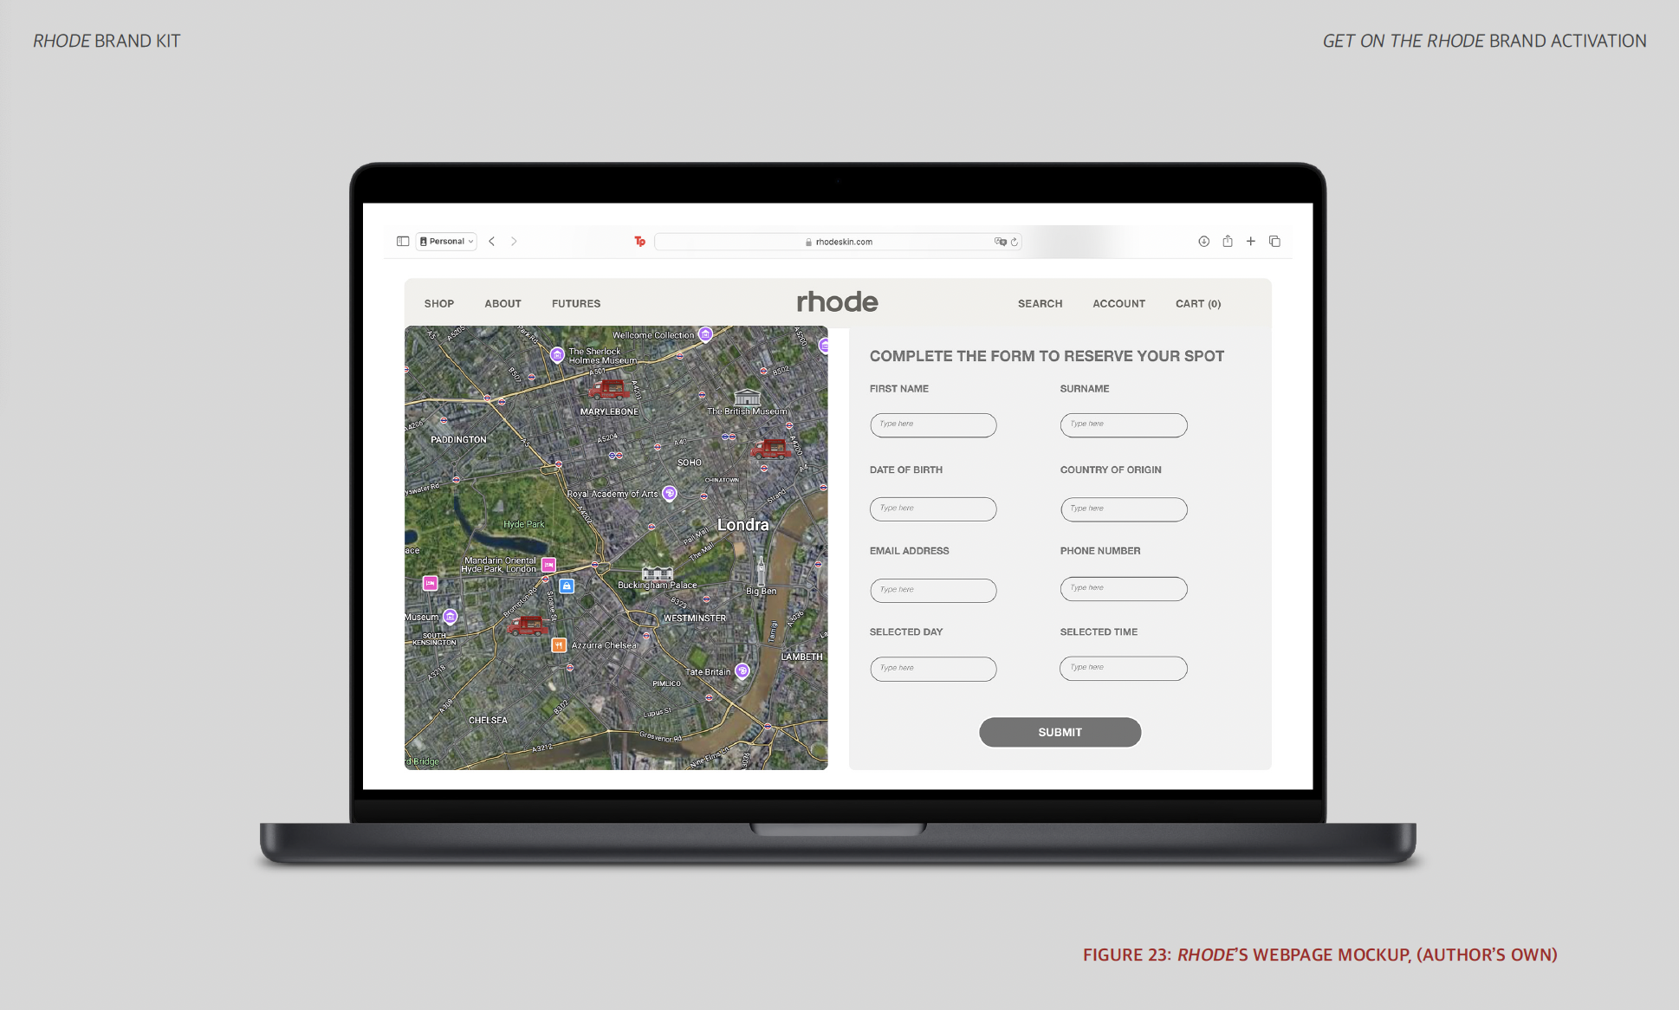The width and height of the screenshot is (1679, 1010).
Task: Click the WESTMINSTER map label
Action: pos(695,618)
